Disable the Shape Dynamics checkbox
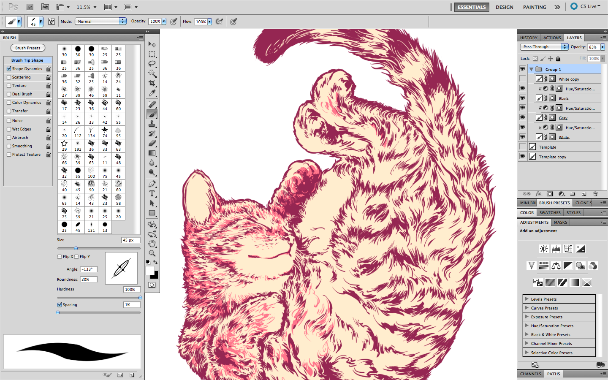The image size is (608, 380). [9, 68]
